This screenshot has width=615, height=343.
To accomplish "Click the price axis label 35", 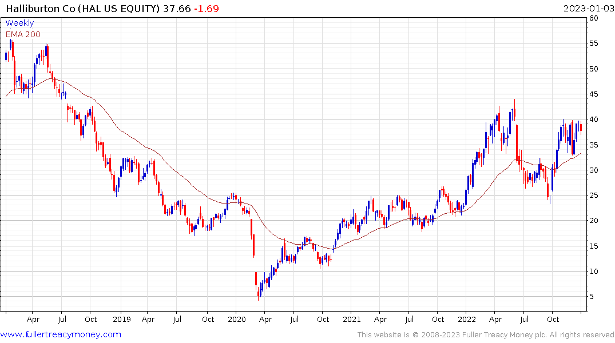I will click(x=594, y=145).
